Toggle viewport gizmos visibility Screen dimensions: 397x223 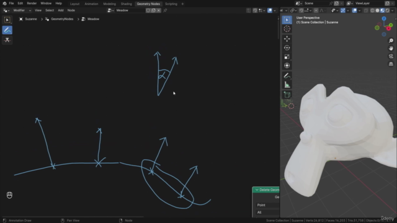point(343,11)
